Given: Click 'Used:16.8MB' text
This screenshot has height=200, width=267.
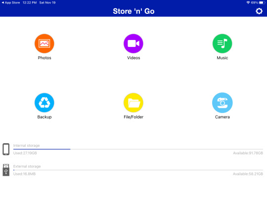Looking at the screenshot, I should click(x=25, y=174).
